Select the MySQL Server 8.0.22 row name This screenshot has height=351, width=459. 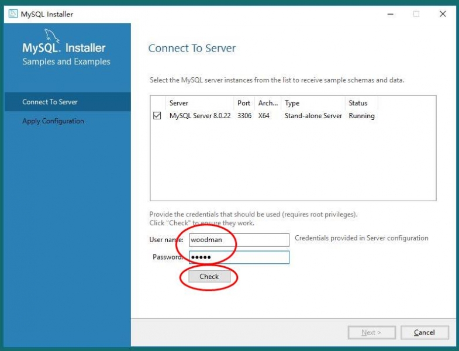click(x=201, y=116)
